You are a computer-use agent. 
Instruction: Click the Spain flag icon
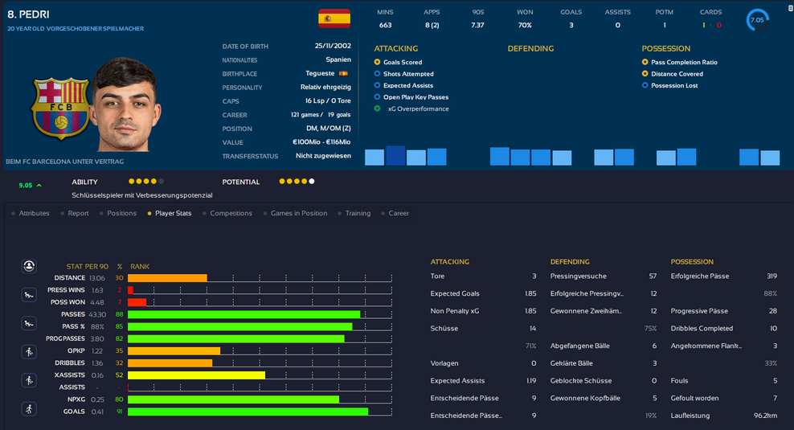[334, 18]
